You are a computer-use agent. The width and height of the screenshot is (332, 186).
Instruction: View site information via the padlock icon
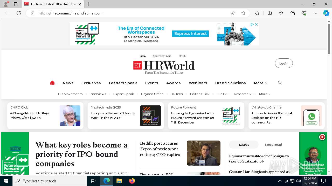pos(33,13)
